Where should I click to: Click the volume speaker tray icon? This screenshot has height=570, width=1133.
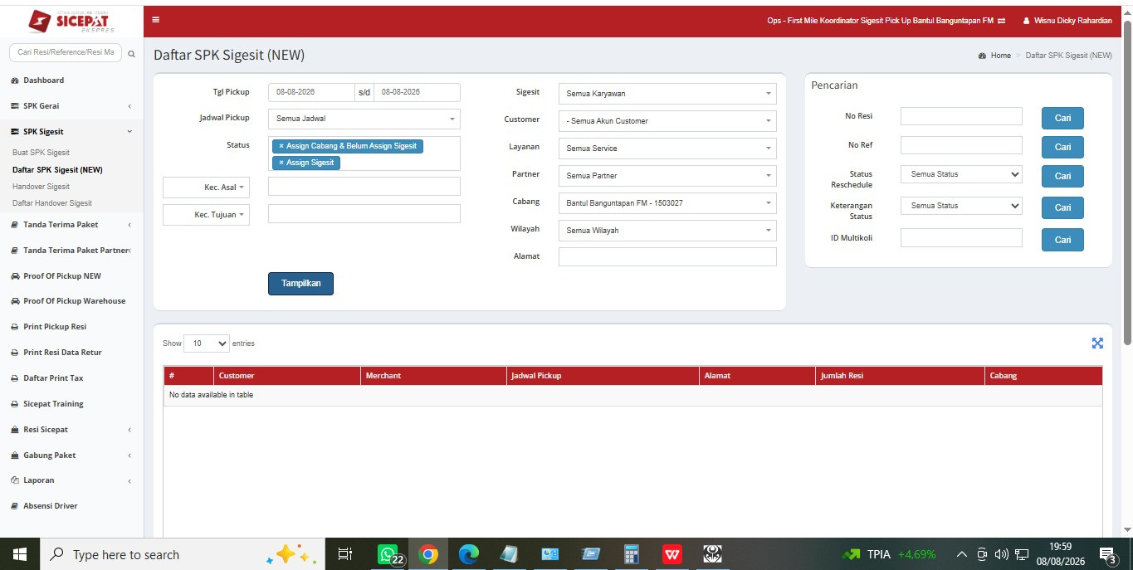[x=1001, y=554]
